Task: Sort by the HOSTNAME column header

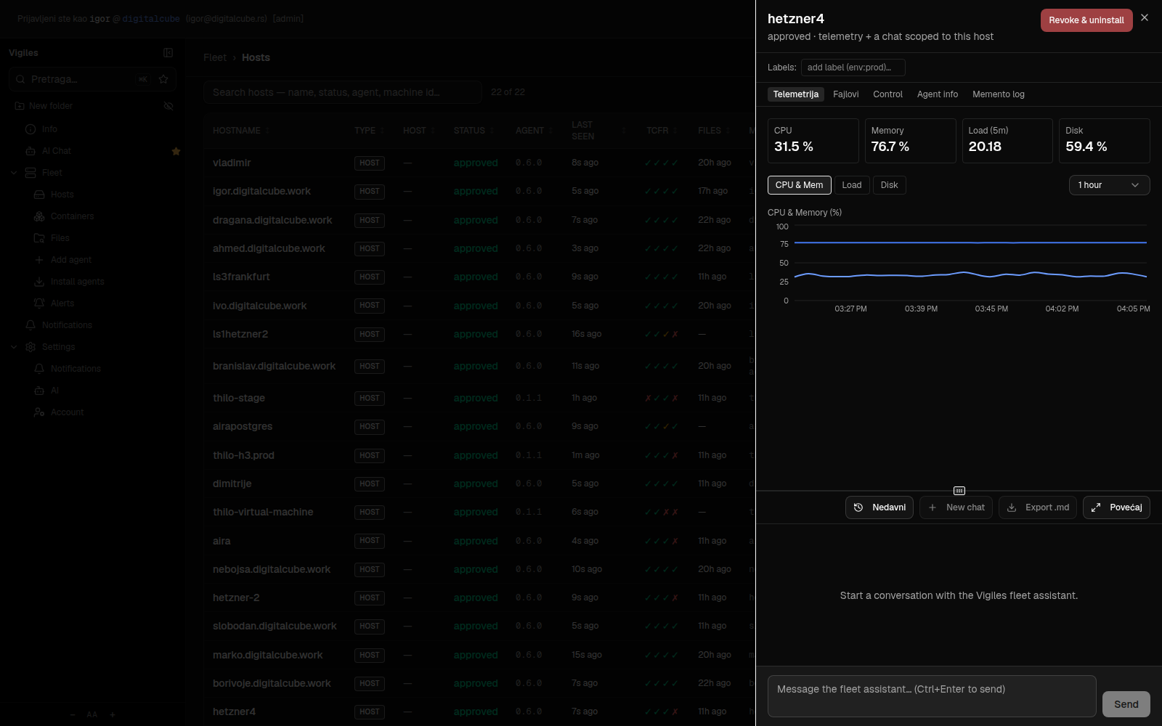Action: pos(241,131)
